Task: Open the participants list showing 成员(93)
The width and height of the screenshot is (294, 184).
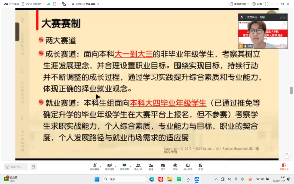Action: [138, 166]
